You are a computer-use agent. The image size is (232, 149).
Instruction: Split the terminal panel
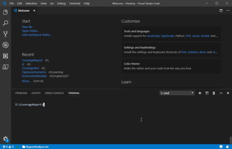[x=207, y=93]
